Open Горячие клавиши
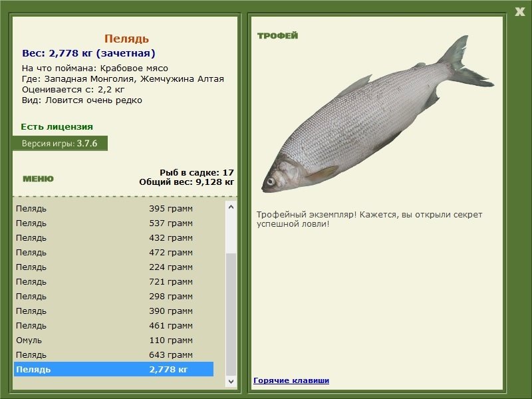This screenshot has height=399, width=532. coord(291,380)
